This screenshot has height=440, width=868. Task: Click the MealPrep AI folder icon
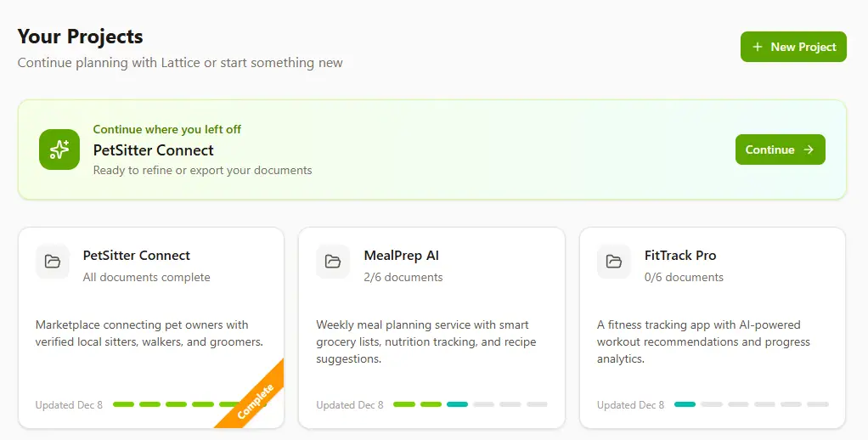click(x=333, y=262)
